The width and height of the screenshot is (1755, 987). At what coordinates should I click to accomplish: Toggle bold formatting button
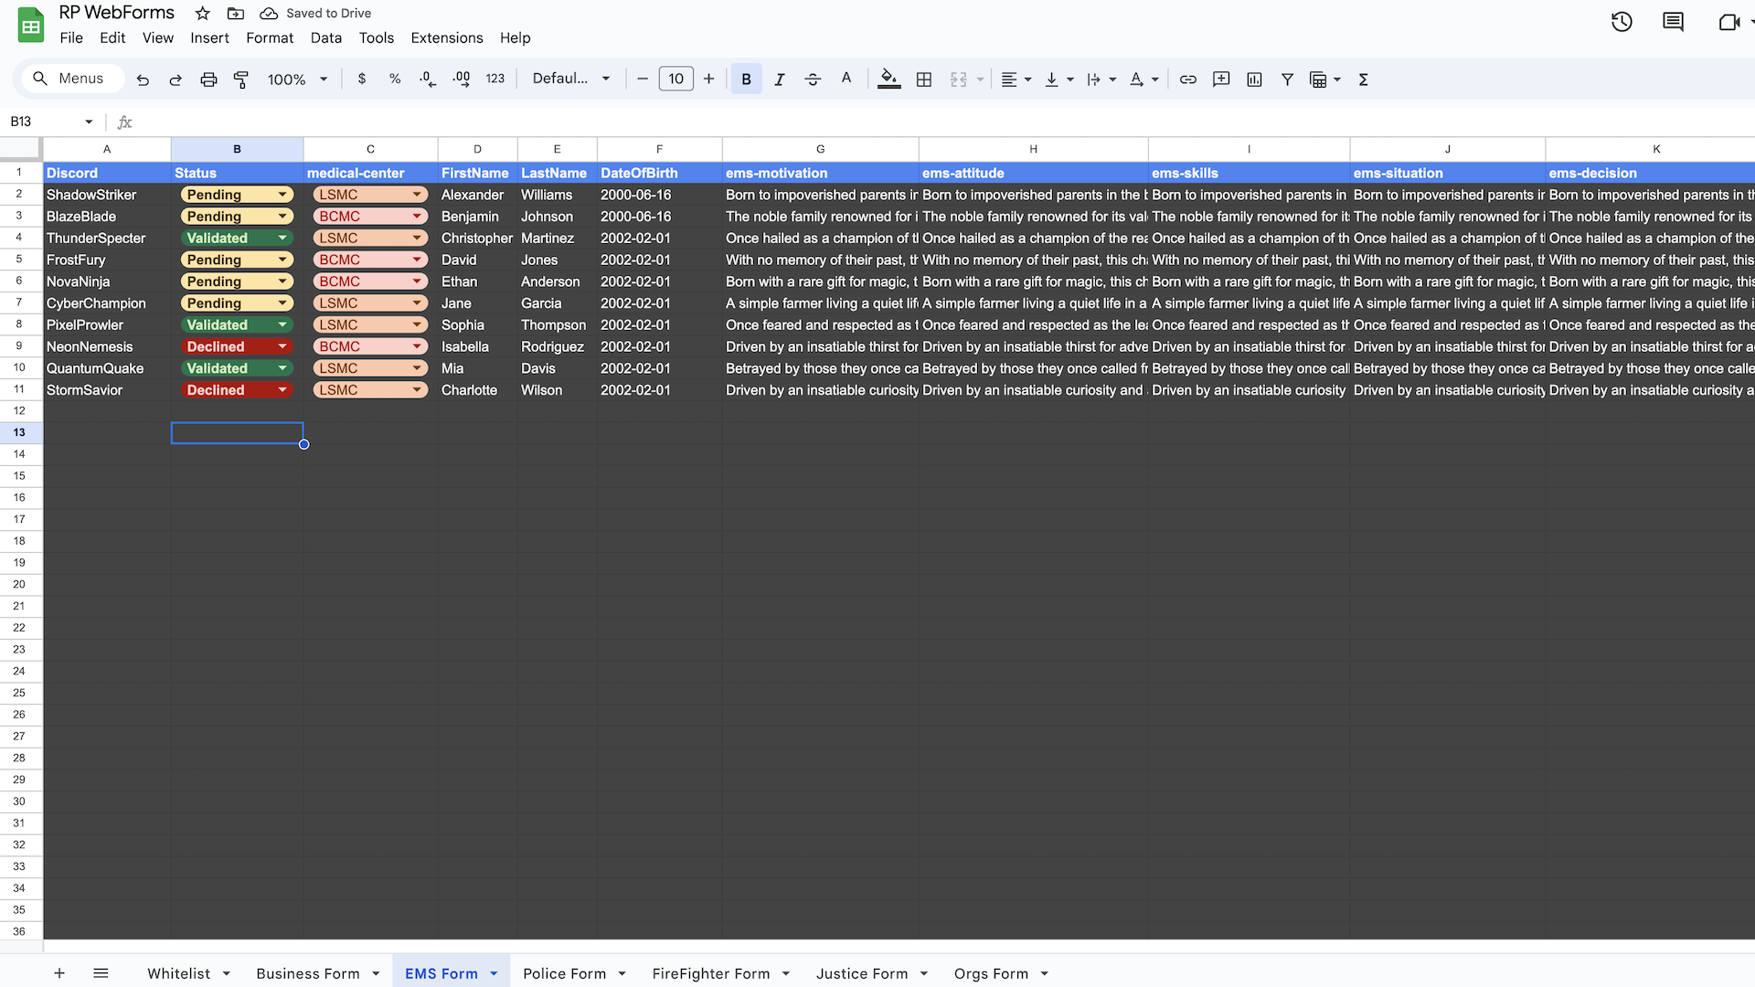(x=746, y=80)
